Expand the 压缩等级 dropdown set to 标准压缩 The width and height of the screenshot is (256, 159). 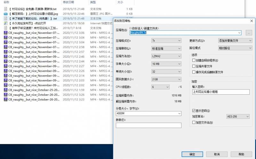[x=166, y=48]
